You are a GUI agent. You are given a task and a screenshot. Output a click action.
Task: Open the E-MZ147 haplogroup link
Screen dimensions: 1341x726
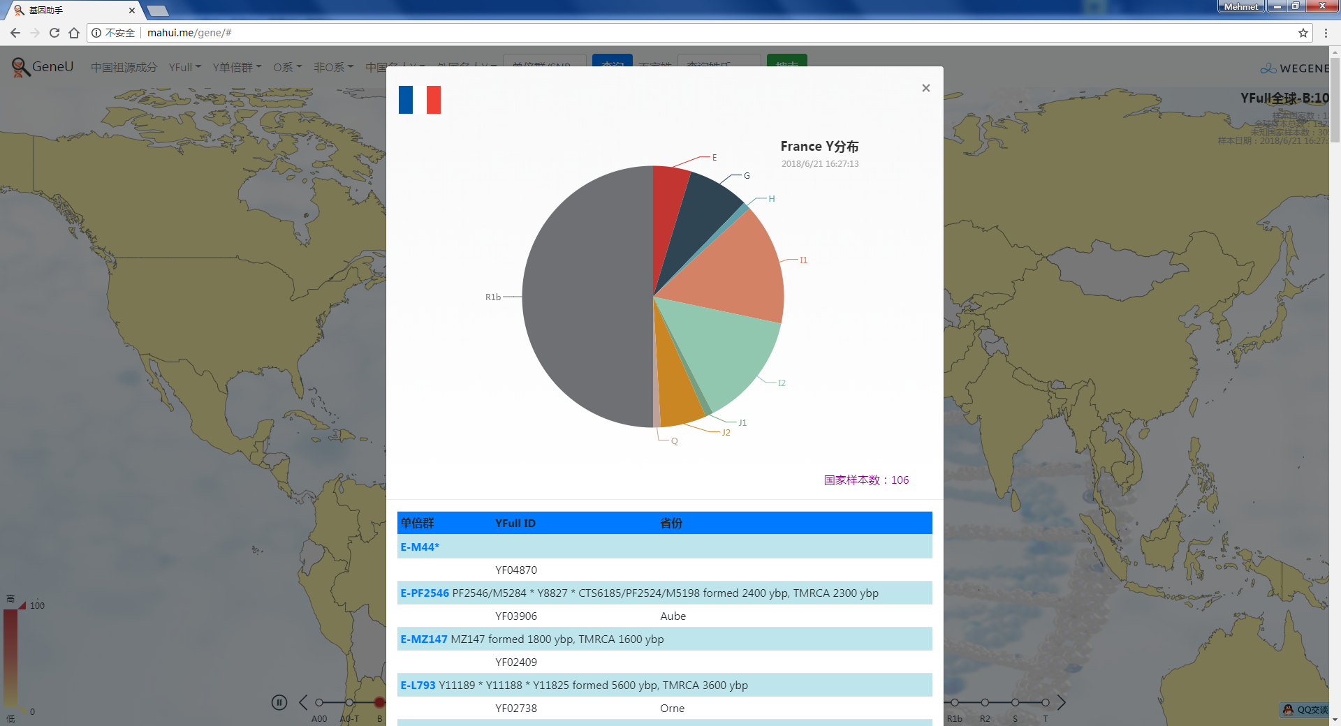click(423, 639)
